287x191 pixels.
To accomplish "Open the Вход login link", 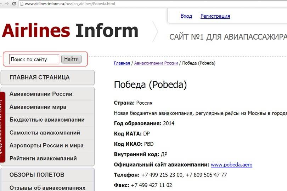I will pyautogui.click(x=186, y=16).
